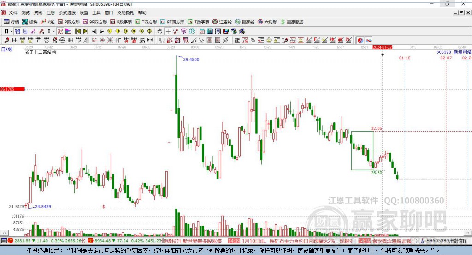Image resolution: width=472 pixels, height=255 pixels.
Task: Click the 36.1785 red price label
Action: (x=12, y=89)
